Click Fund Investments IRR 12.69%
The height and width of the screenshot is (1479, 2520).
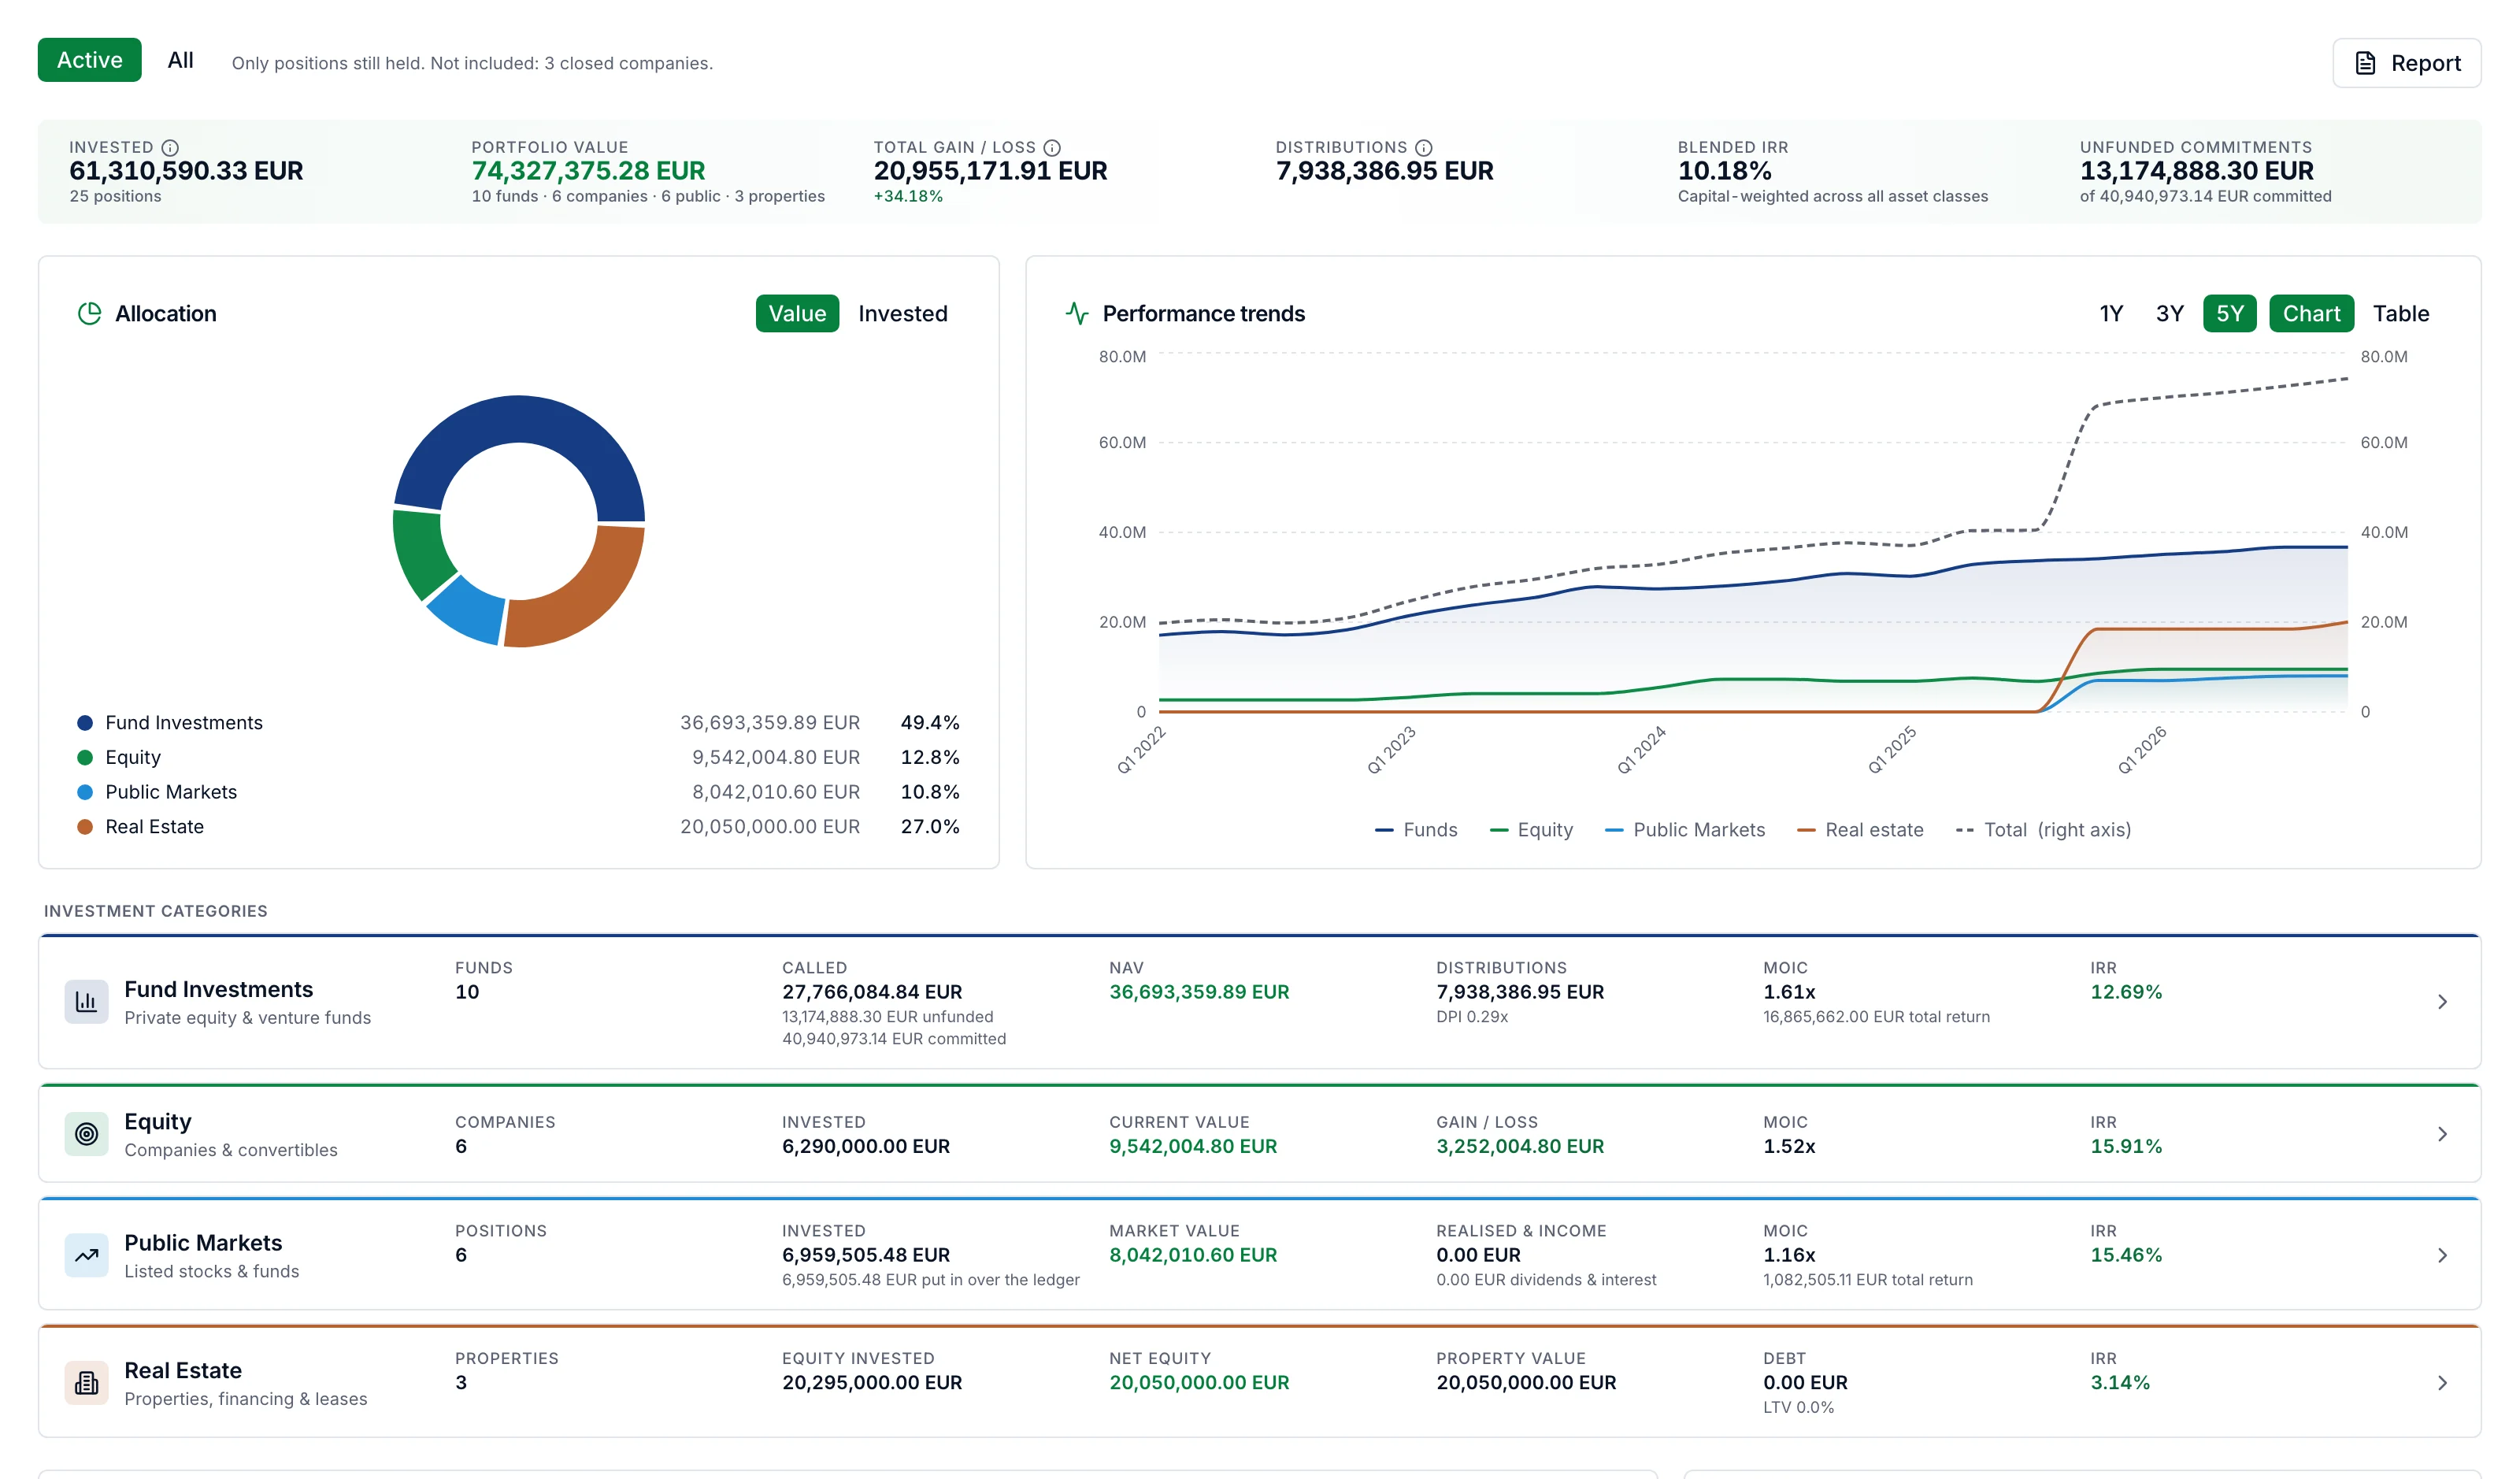[x=2126, y=992]
